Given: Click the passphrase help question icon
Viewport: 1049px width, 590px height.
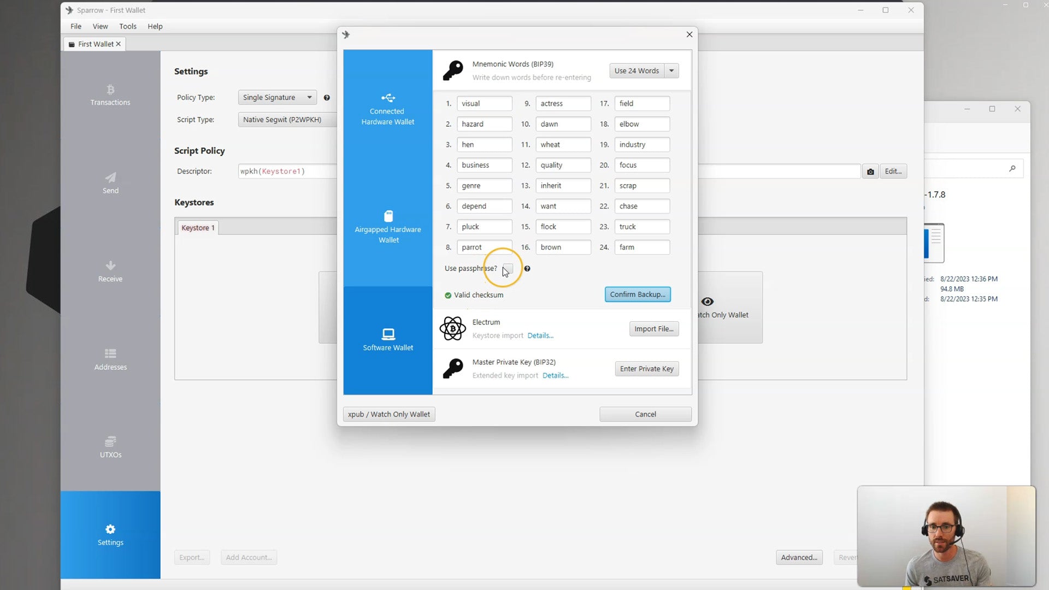Looking at the screenshot, I should (527, 269).
